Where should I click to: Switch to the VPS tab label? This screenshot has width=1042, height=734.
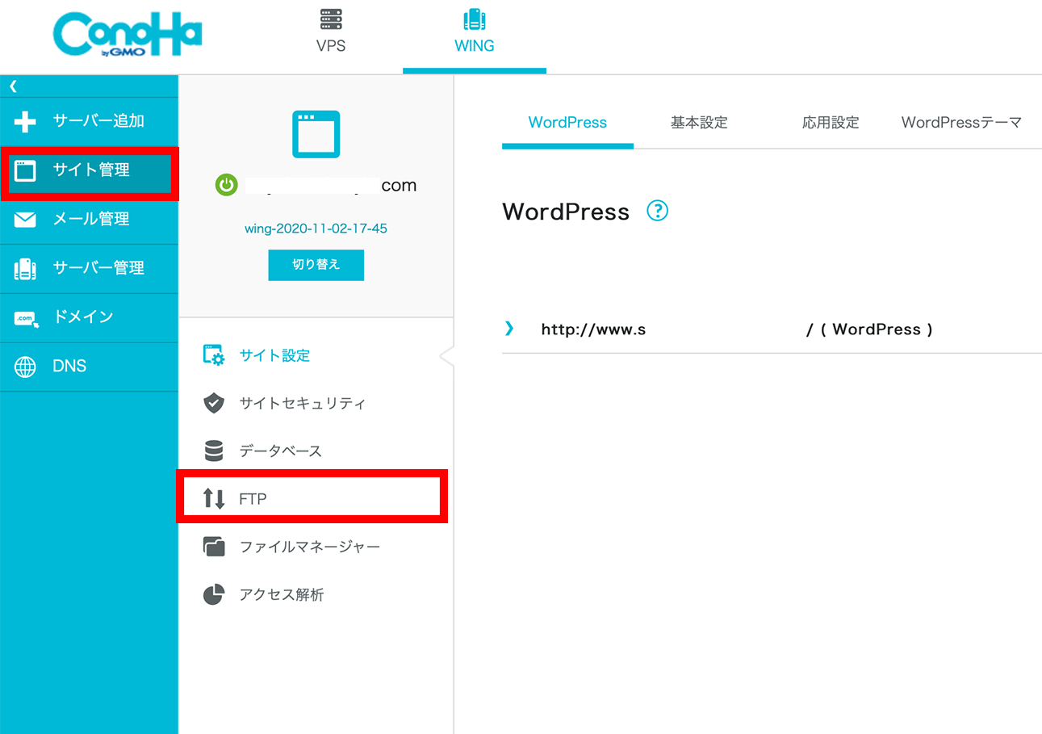[331, 46]
